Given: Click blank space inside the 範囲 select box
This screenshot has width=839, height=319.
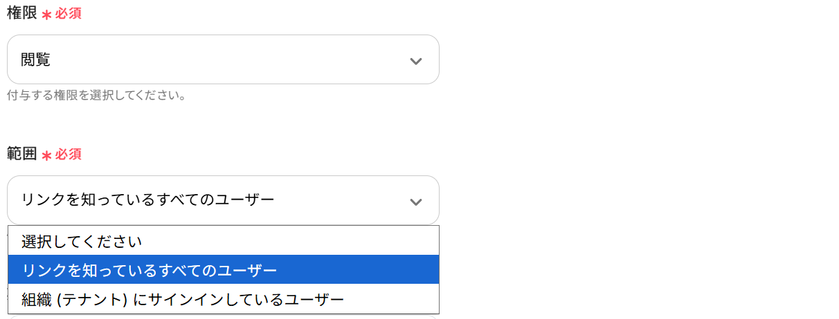Looking at the screenshot, I should point(339,200).
